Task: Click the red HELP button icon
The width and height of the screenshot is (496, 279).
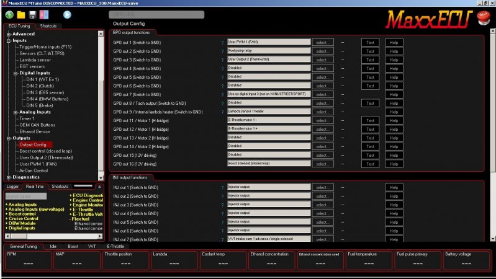Action: pyautogui.click(x=483, y=18)
